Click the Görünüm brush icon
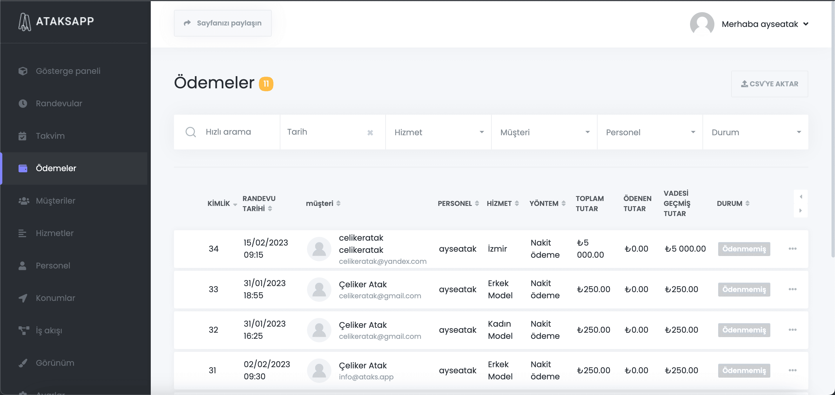 pyautogui.click(x=23, y=363)
